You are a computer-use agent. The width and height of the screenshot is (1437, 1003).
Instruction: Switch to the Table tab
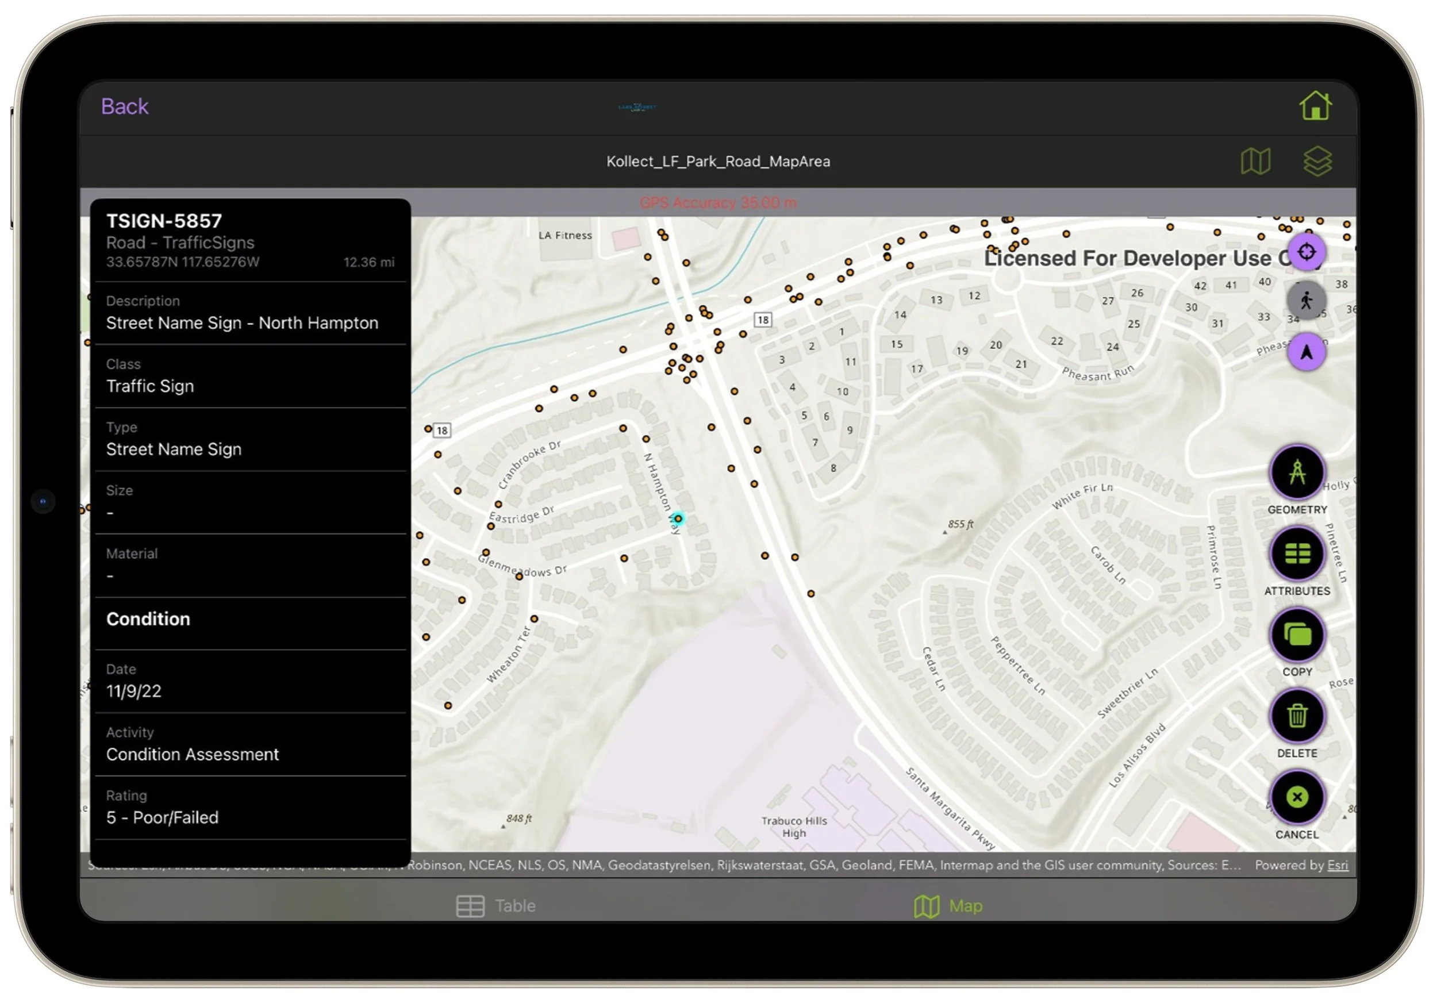[495, 905]
